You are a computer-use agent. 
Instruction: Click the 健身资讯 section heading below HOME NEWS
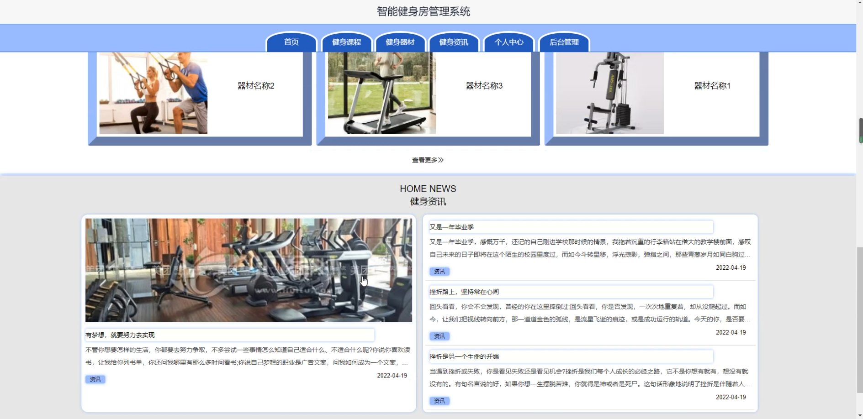coord(428,202)
